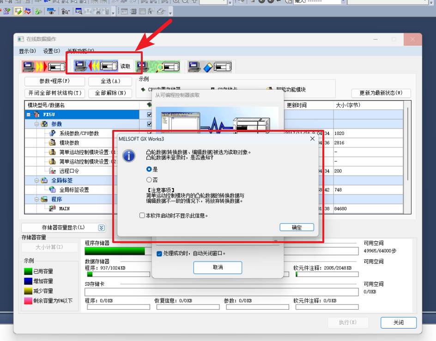The width and height of the screenshot is (436, 341).
Task: Click the 全选(A) button
Action: click(110, 81)
